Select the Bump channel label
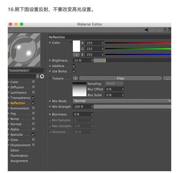 [15, 119]
